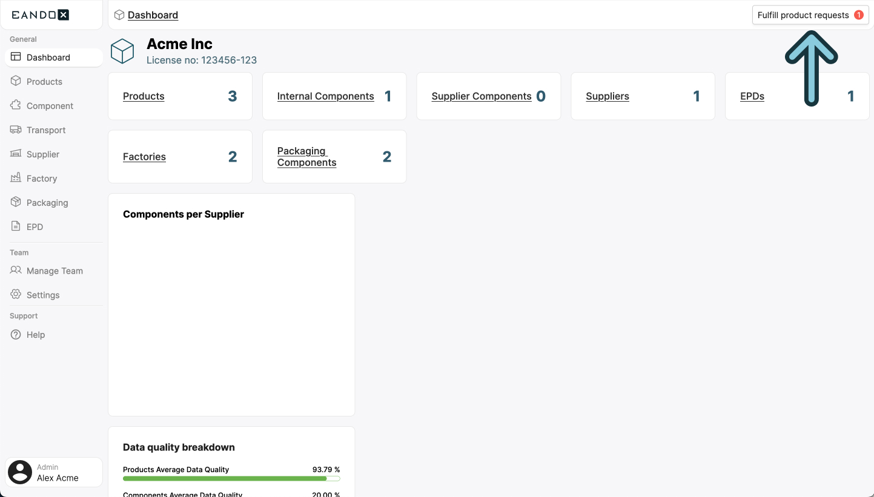Click the Packaging box icon in the sidebar
This screenshot has width=874, height=497.
[16, 202]
